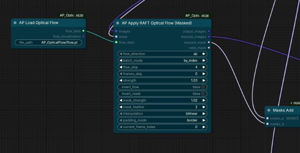
Task: Click the AP_Optic #638 node badge
Action: pos(197,16)
